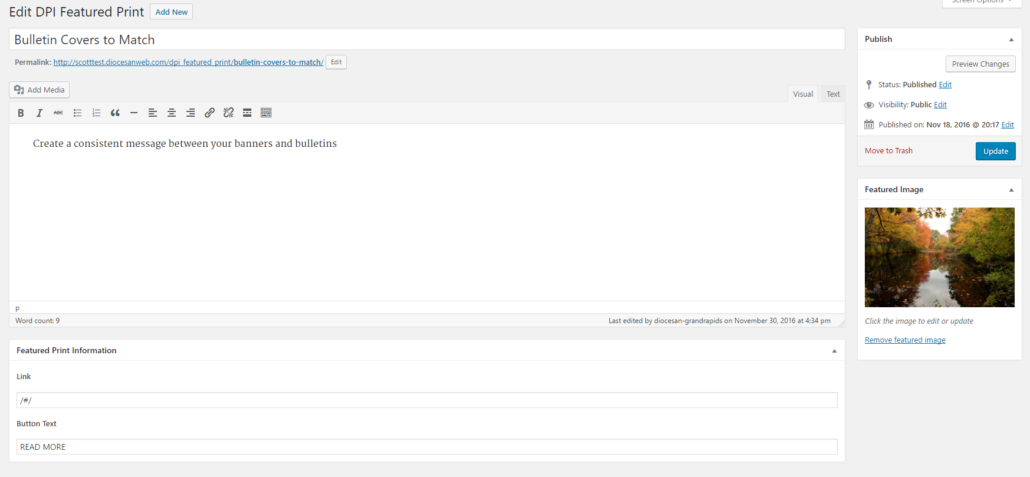
Task: Collapse the Publish panel
Action: tap(1011, 40)
